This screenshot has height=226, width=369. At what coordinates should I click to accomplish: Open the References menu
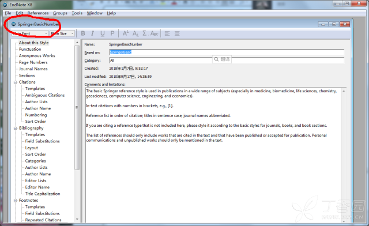pyautogui.click(x=38, y=13)
